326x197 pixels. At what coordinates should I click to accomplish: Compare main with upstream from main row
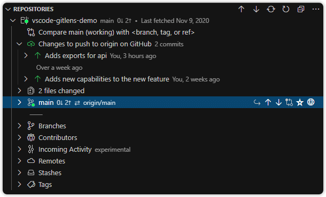tap(289, 102)
